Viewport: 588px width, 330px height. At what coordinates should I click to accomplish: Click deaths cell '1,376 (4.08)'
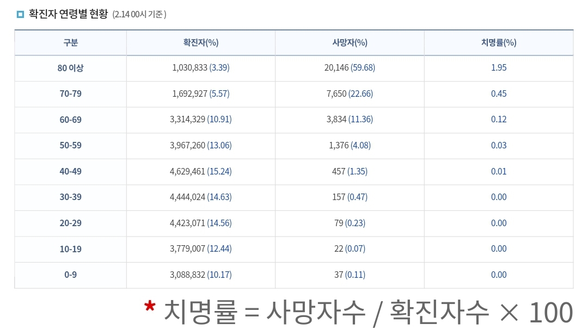[350, 145]
